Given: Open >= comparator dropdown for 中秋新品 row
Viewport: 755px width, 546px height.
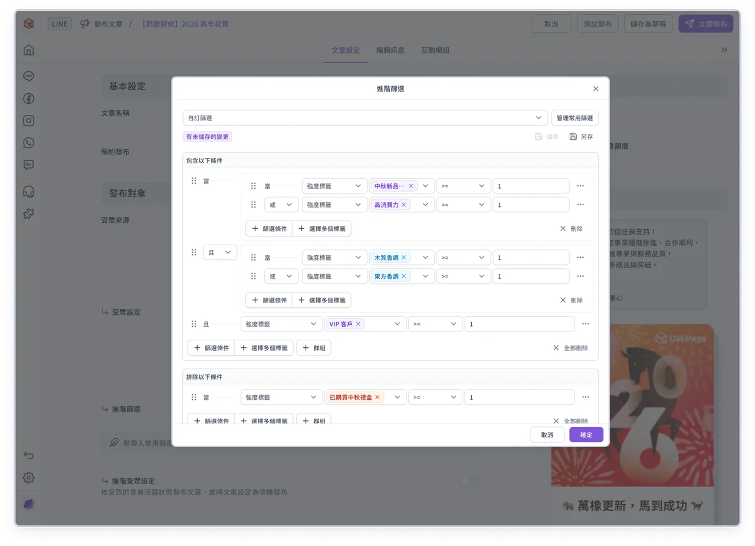Looking at the screenshot, I should pos(464,186).
